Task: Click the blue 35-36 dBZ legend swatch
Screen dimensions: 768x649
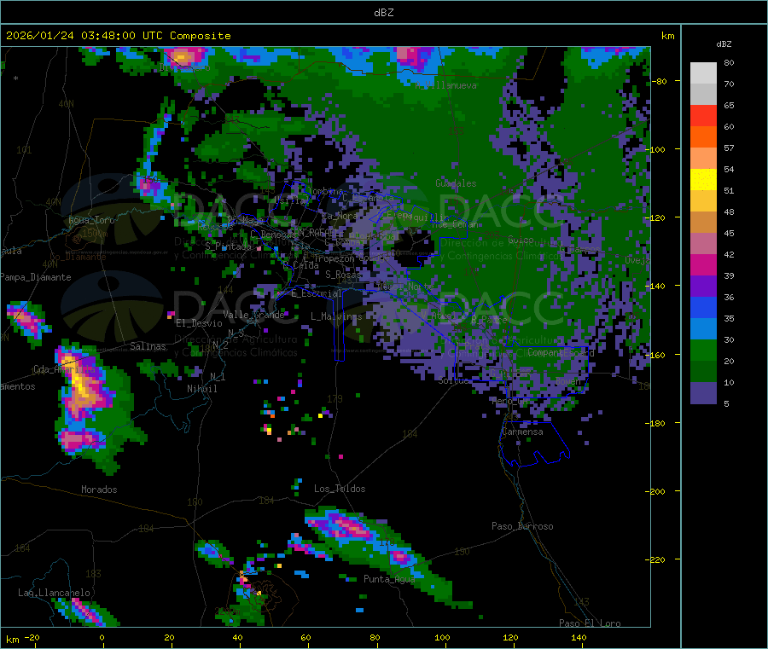Action: pos(703,307)
